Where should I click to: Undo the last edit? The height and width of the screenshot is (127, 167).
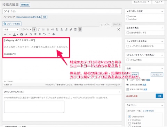[45, 34]
